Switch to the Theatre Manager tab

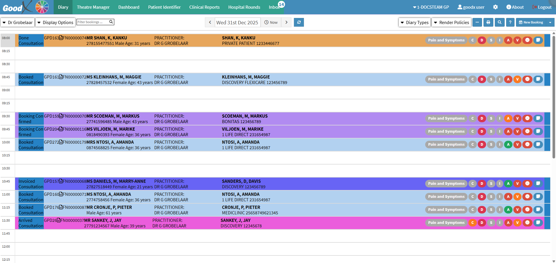point(93,7)
